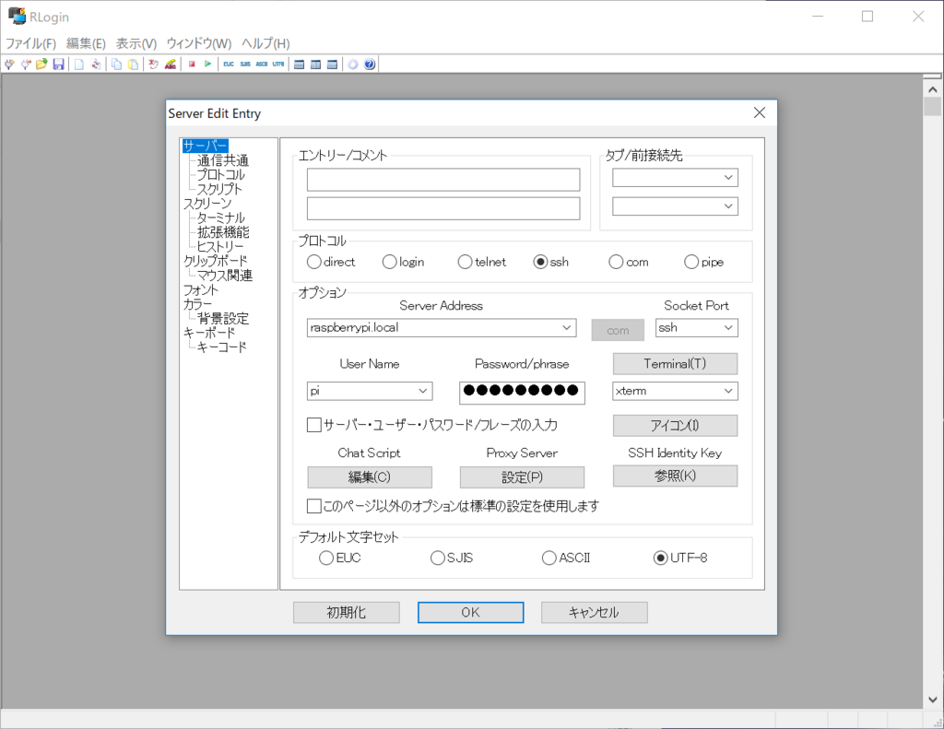Click the Password/phrase input field
This screenshot has height=729, width=944.
point(522,392)
